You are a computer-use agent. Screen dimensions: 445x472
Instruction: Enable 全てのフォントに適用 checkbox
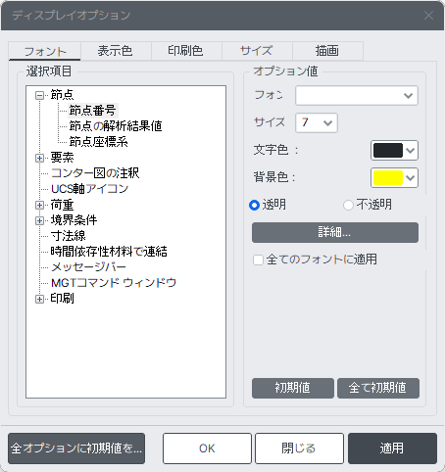point(258,260)
